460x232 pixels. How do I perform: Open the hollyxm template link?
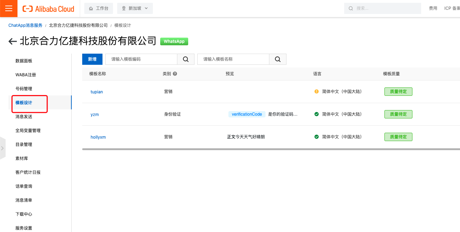coord(98,137)
